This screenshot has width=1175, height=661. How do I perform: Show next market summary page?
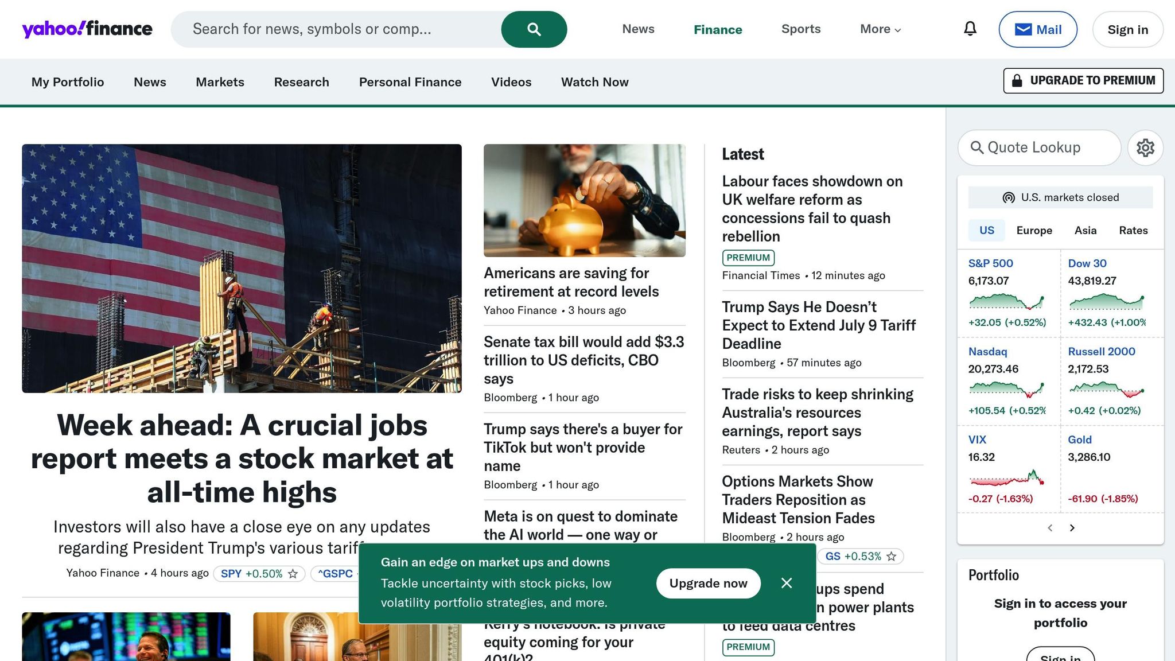click(x=1072, y=528)
